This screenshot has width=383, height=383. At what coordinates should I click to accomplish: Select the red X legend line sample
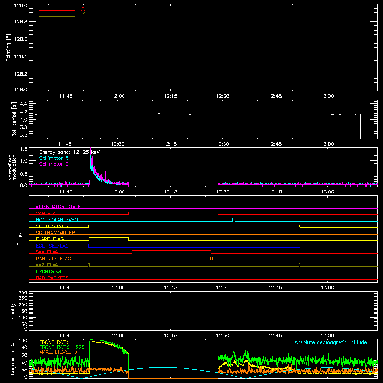click(57, 10)
